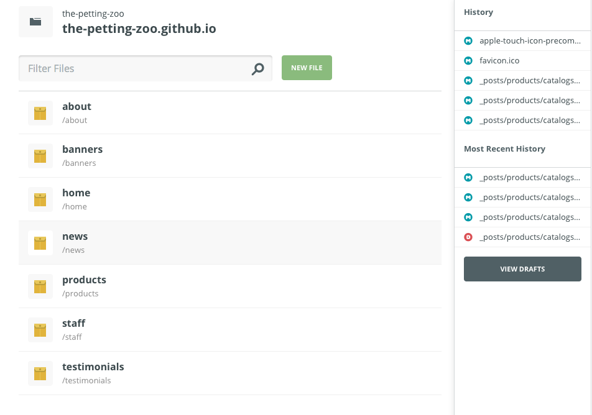This screenshot has width=592, height=415.
Task: Click the magnifier icon in Filter Files
Action: click(257, 69)
